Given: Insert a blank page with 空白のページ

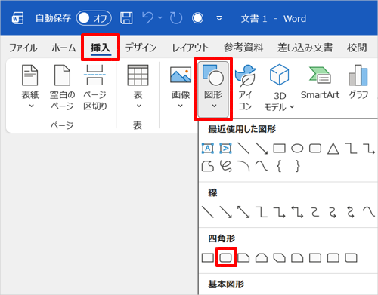Looking at the screenshot, I should tap(63, 87).
